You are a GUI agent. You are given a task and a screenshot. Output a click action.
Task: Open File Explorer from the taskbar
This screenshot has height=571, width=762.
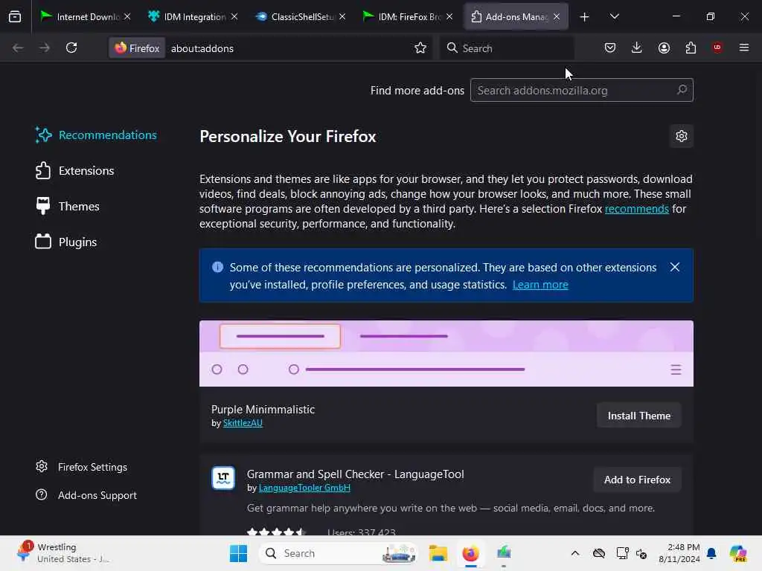438,553
